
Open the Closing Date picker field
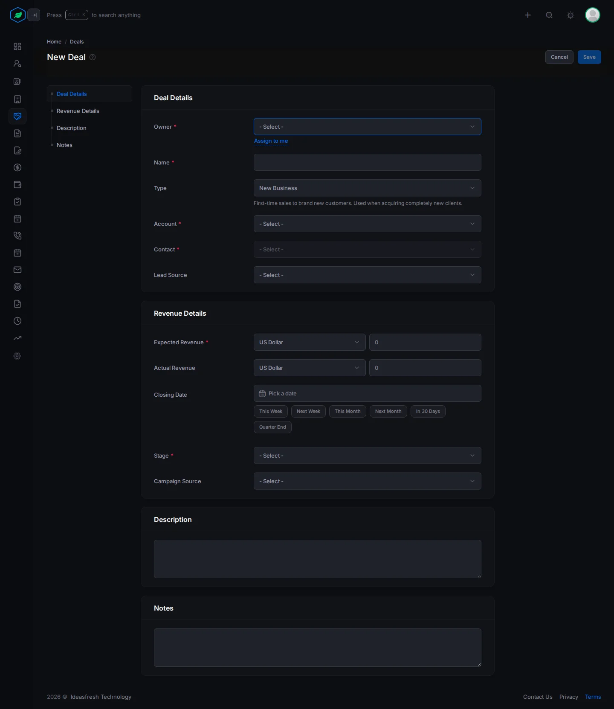click(368, 393)
